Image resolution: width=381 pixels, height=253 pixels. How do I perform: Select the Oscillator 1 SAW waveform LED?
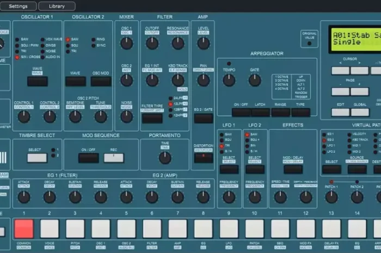pyautogui.click(x=17, y=40)
